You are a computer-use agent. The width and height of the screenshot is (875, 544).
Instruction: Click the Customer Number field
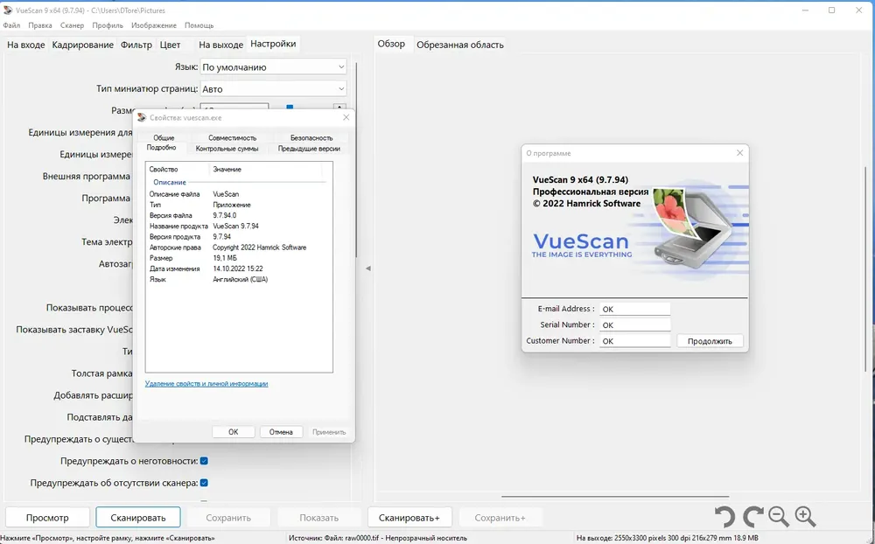coord(634,341)
